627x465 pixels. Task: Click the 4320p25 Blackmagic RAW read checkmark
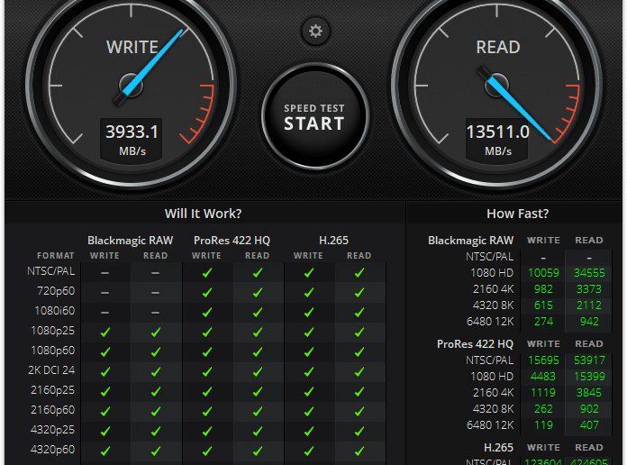156,432
